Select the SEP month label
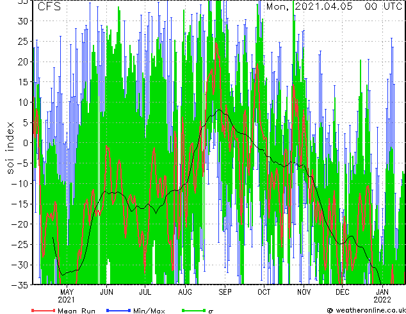Screen dimensions: 406x314 click(225, 292)
